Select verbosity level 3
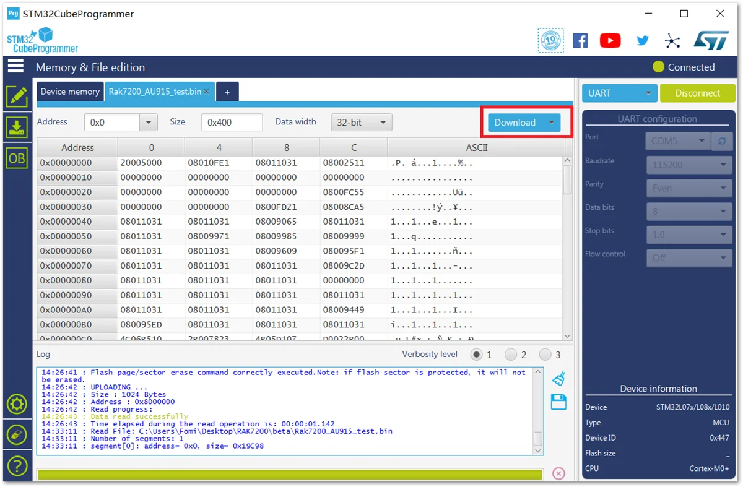The width and height of the screenshot is (743, 487). 545,355
